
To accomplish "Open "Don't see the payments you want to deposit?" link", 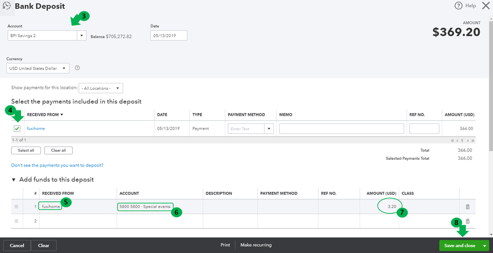I will click(57, 165).
